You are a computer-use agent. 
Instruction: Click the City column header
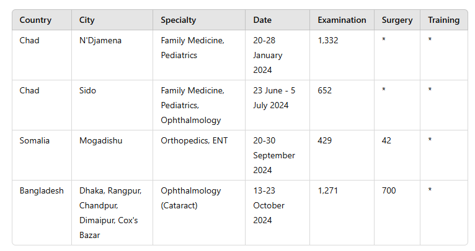87,20
